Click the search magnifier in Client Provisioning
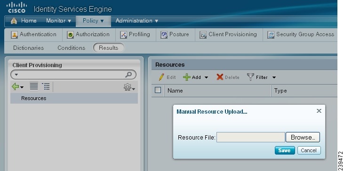This screenshot has height=171, width=344. (128, 74)
